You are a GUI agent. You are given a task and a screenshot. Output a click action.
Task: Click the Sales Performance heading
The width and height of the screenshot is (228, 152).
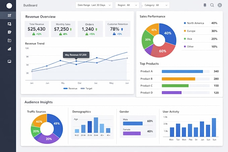coord(152,16)
